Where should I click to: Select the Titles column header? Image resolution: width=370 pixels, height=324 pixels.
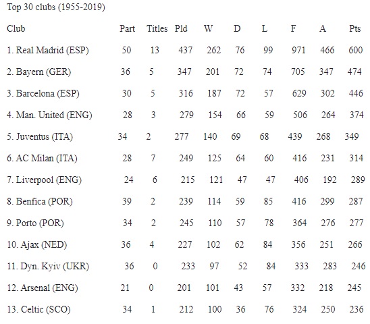coord(157,28)
